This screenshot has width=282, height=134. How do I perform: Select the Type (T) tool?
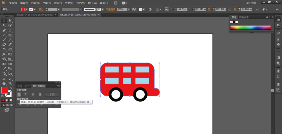point(10,30)
